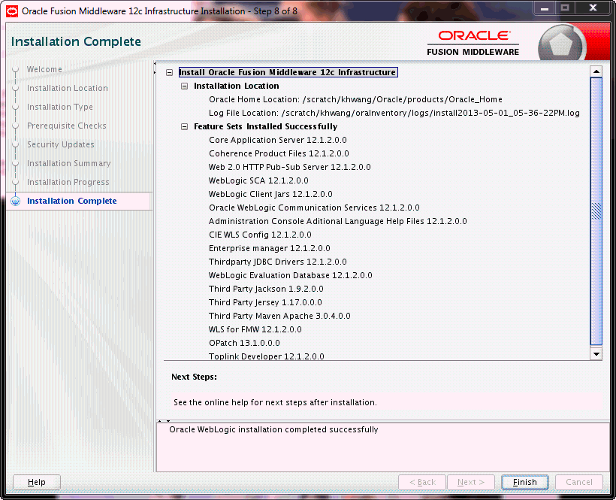616x500 pixels.
Task: Open Help for the installer
Action: tap(37, 482)
